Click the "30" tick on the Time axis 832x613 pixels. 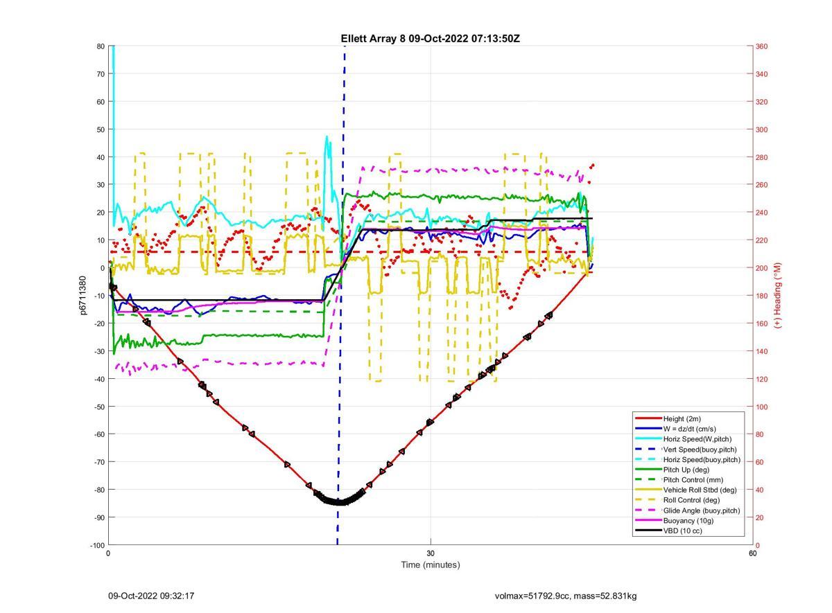[431, 553]
